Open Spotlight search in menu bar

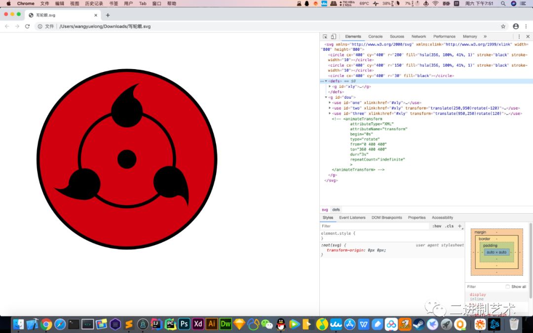point(503,3)
